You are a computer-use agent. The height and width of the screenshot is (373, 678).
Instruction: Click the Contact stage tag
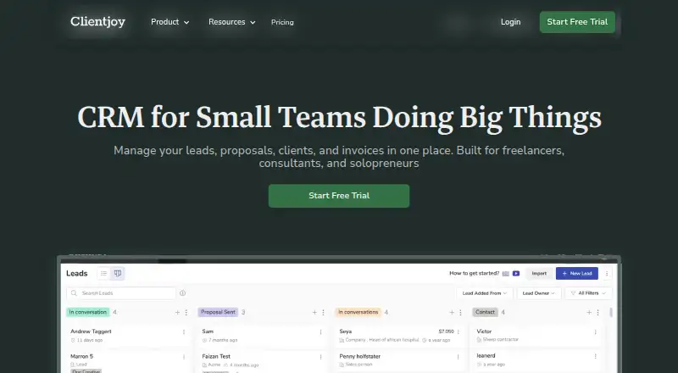[x=485, y=312]
